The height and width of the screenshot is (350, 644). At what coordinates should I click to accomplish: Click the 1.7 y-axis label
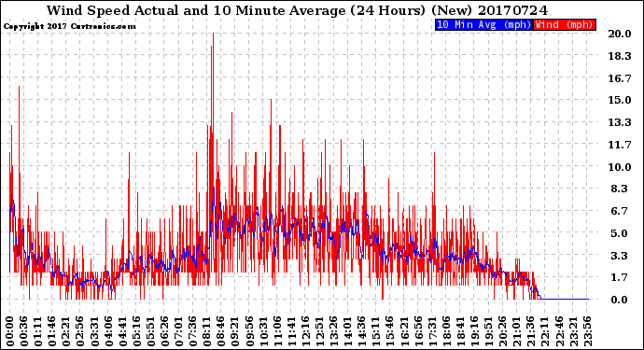[620, 277]
